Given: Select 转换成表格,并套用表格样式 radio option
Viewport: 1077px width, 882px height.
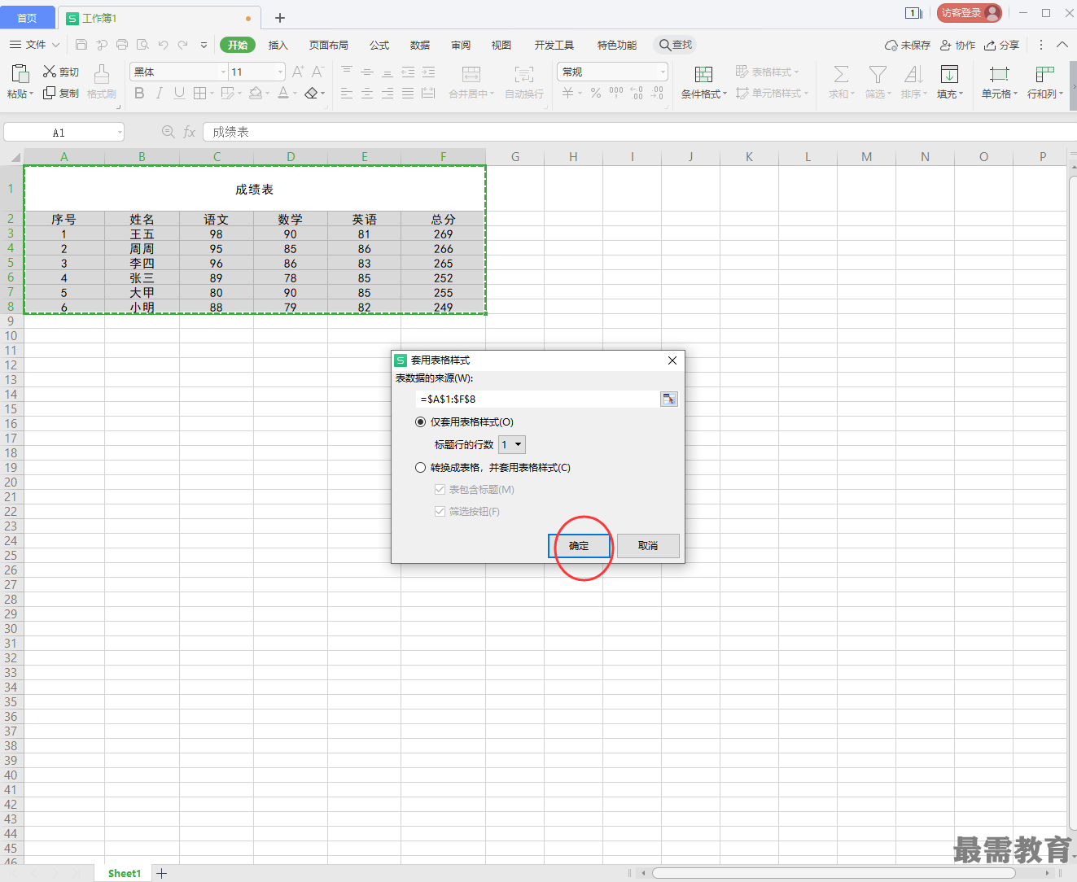Looking at the screenshot, I should click(420, 467).
